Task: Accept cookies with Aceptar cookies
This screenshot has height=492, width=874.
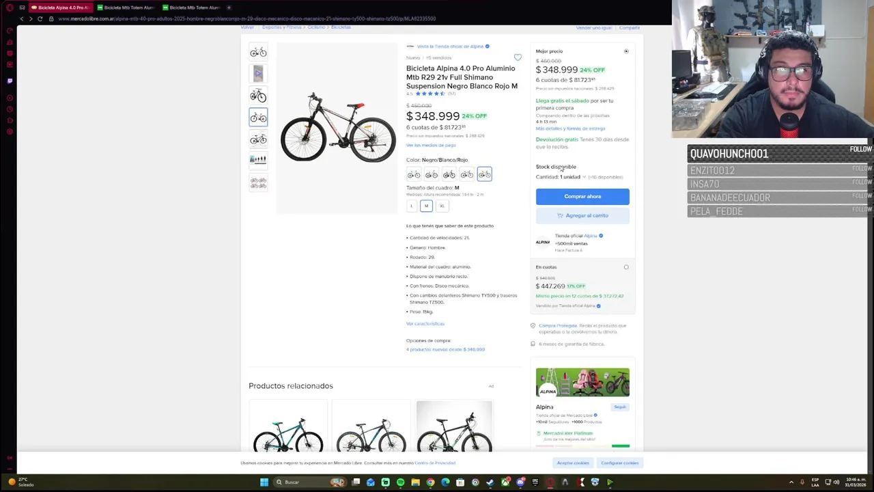Action: pyautogui.click(x=573, y=463)
